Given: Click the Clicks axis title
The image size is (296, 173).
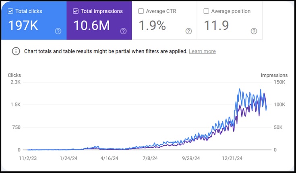Looking at the screenshot, I should click(x=14, y=75).
